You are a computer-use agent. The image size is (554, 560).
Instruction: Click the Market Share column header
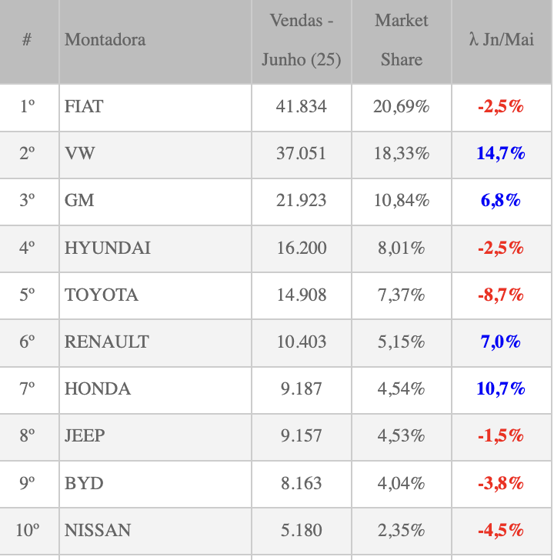click(401, 40)
